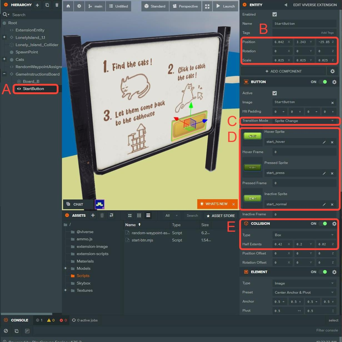Open Button component settings gear
The image size is (342, 342).
[x=334, y=82]
